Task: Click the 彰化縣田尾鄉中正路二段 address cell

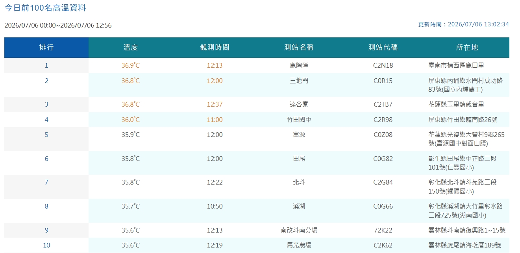Action: pyautogui.click(x=467, y=163)
